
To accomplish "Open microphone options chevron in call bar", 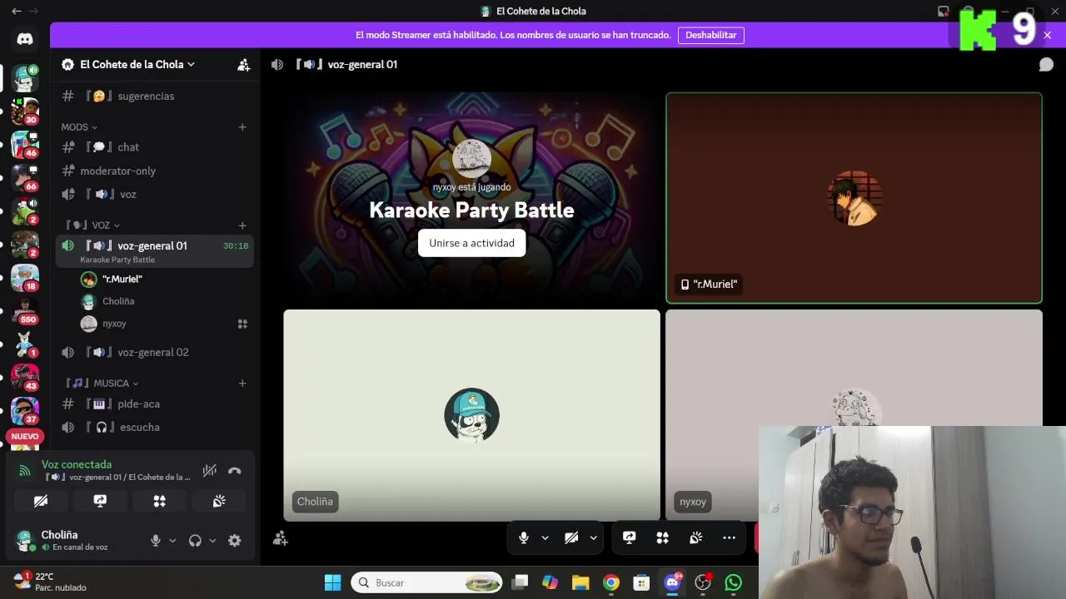I will [545, 537].
